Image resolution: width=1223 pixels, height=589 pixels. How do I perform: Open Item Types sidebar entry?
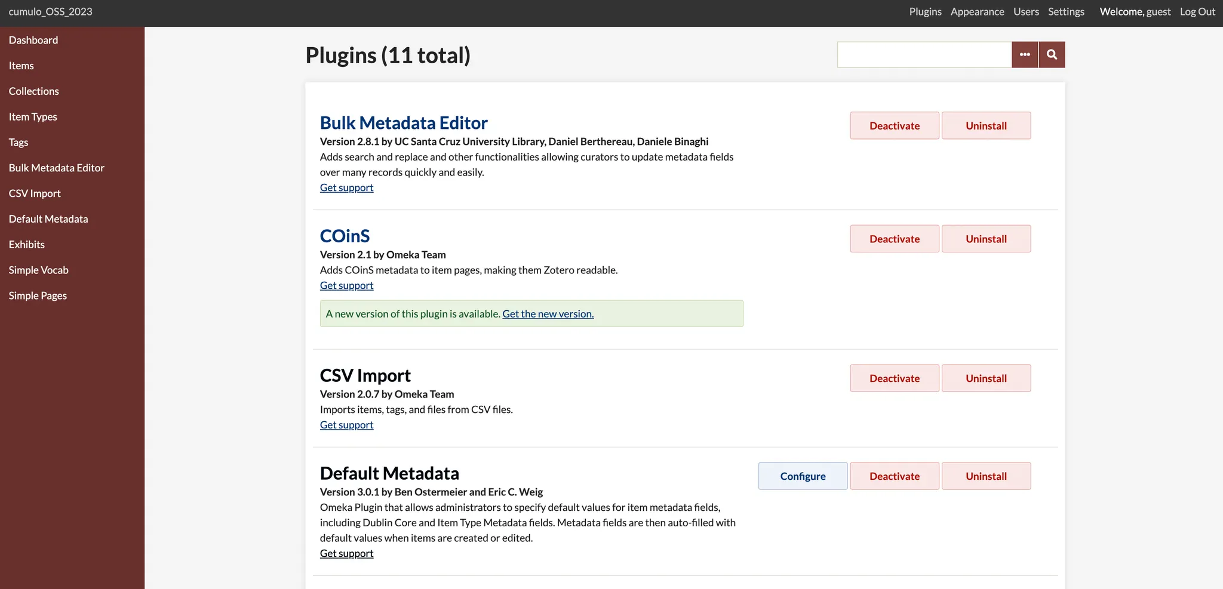click(x=33, y=117)
